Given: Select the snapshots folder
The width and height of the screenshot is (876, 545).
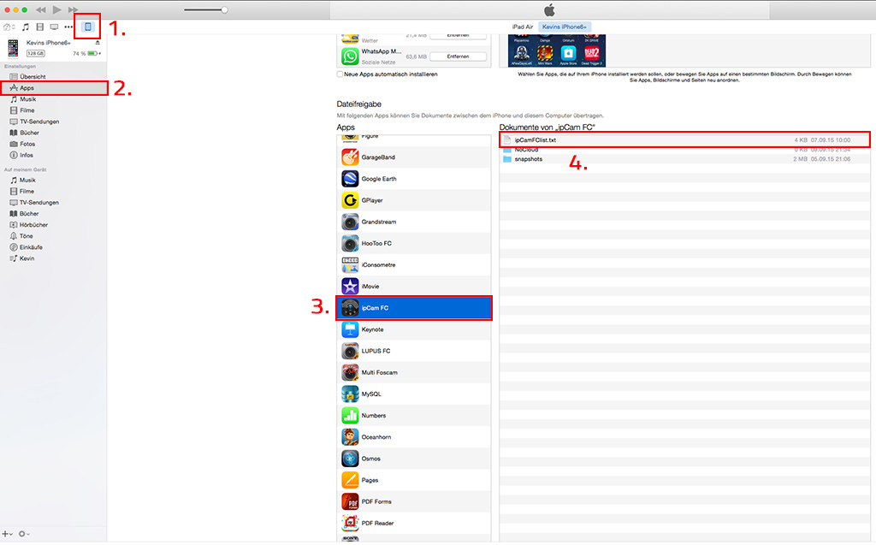Looking at the screenshot, I should coord(684,159).
